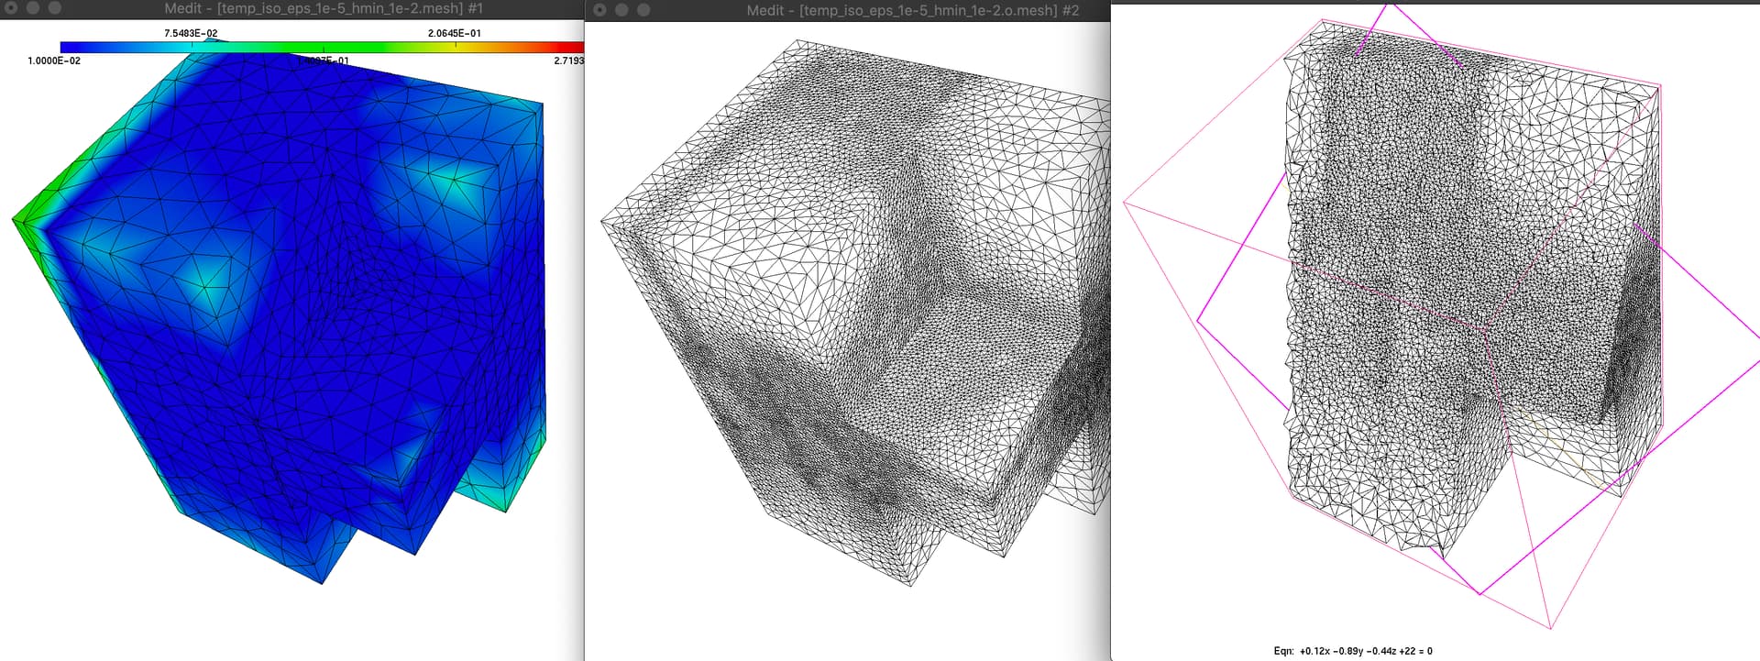Click the 2.0645E-01 scale label

(454, 33)
